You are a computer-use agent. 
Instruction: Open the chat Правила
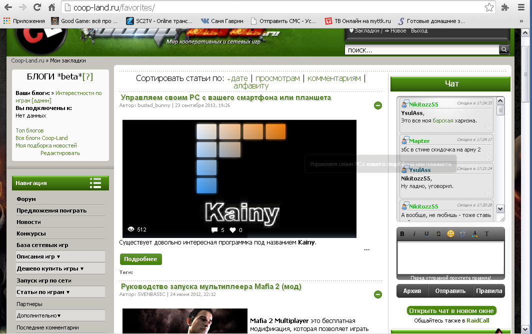coord(489,291)
